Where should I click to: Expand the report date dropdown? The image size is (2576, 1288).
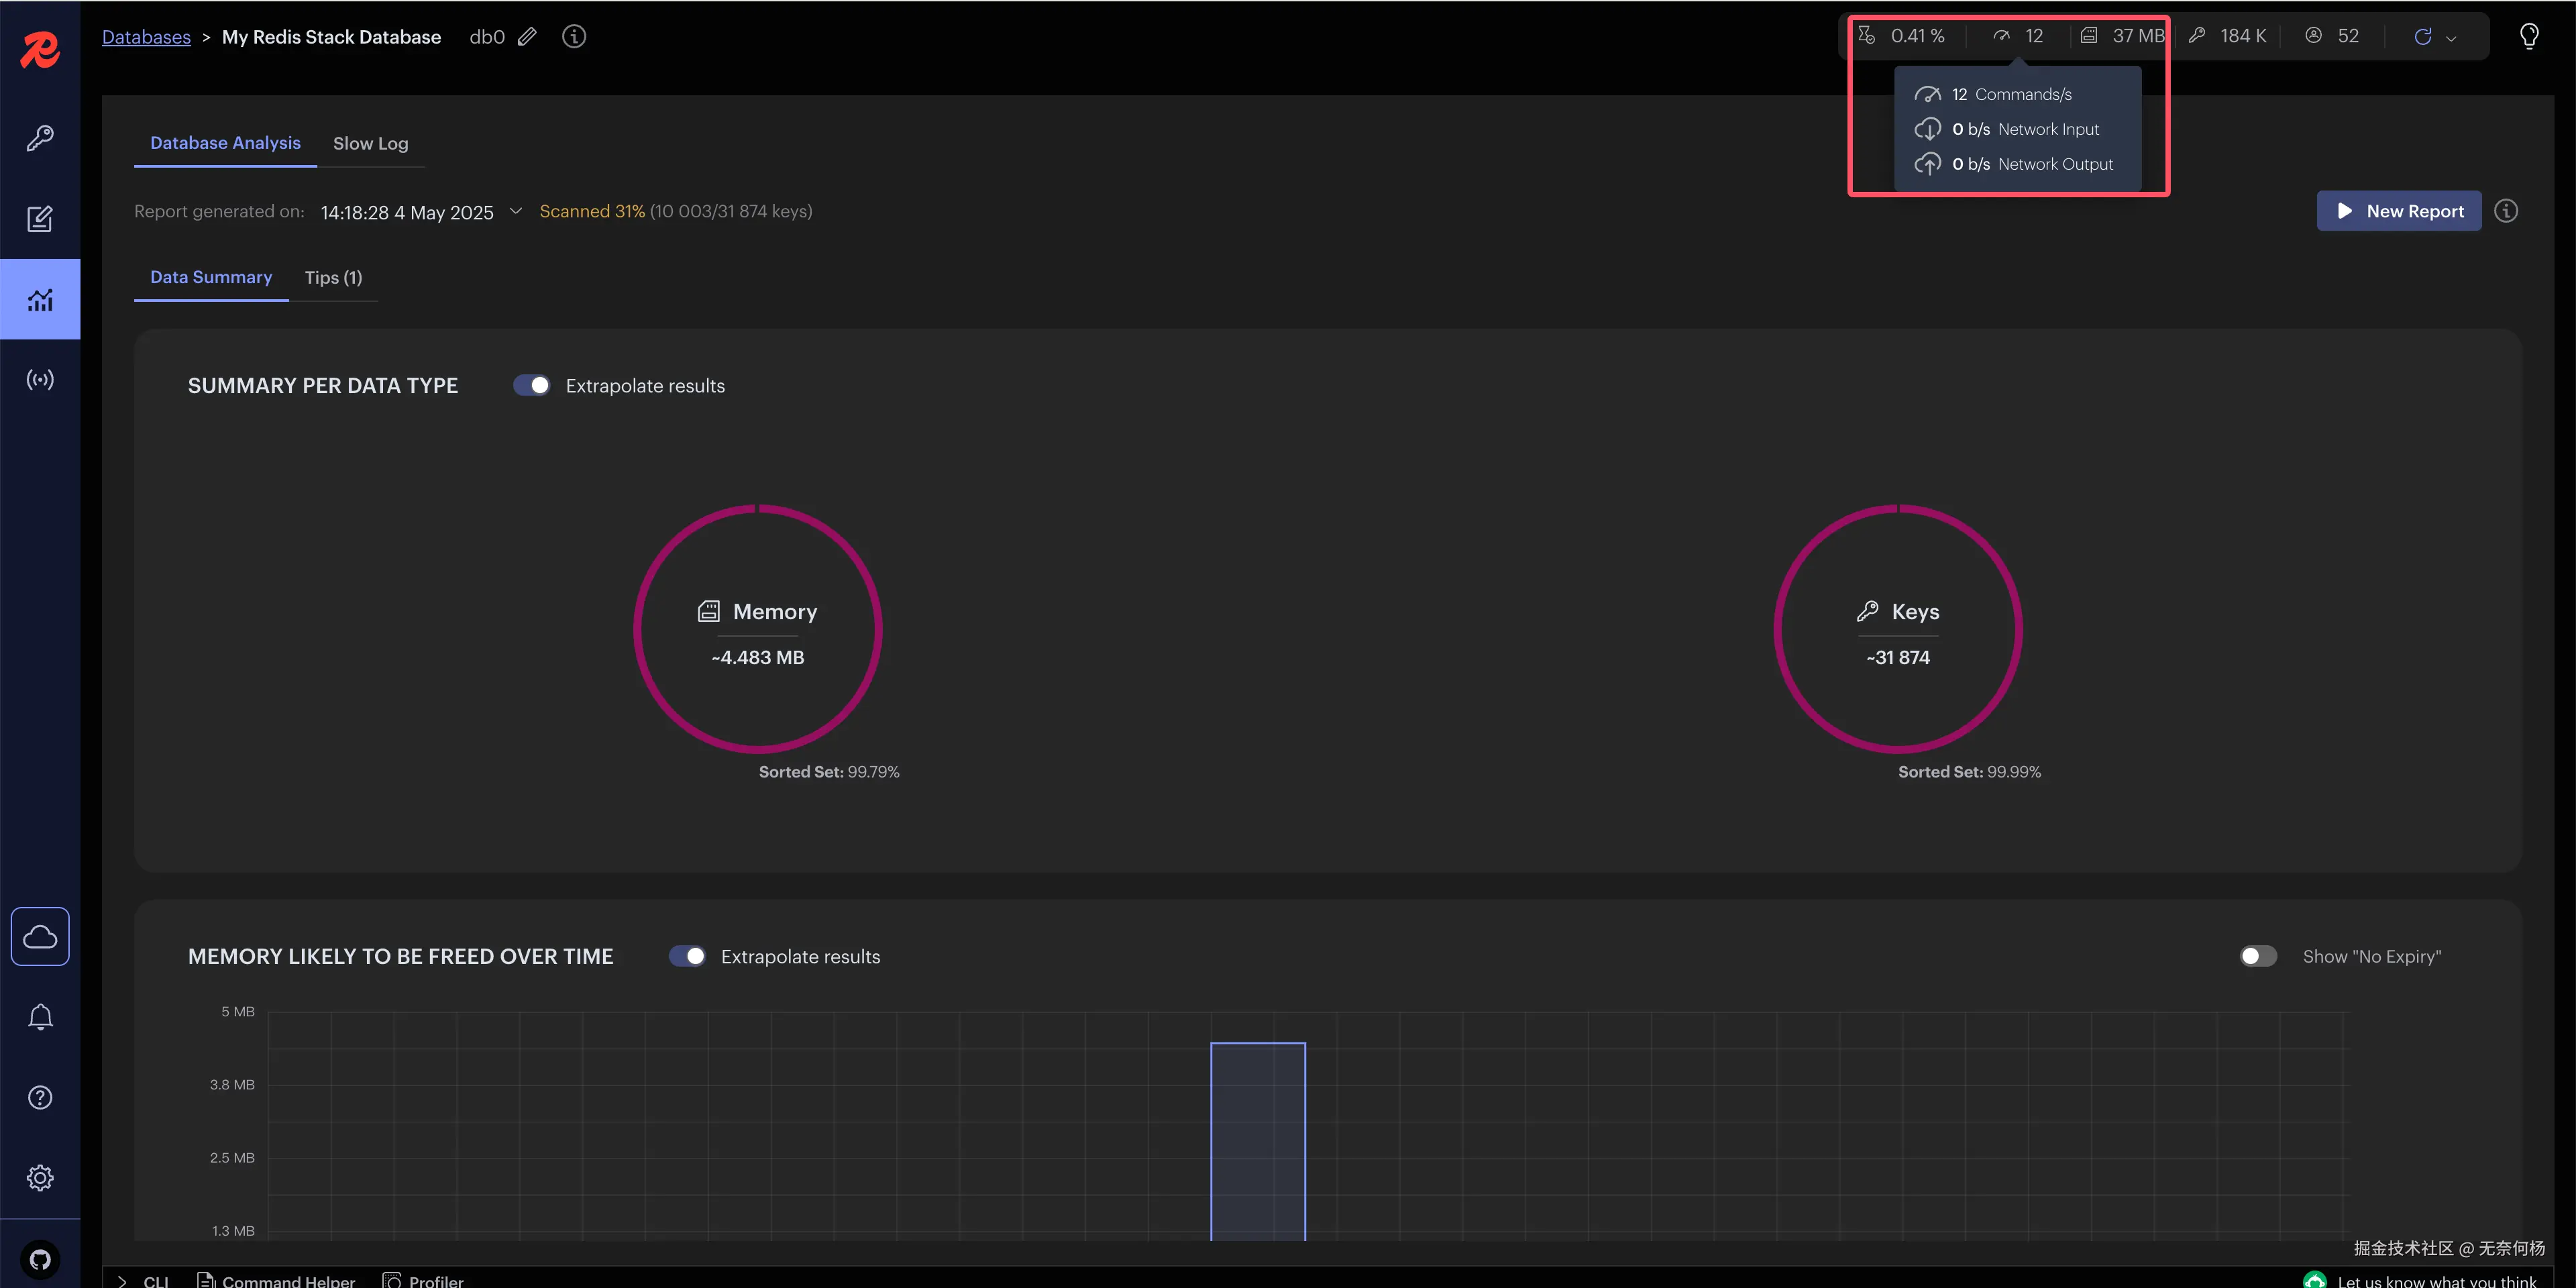(x=516, y=211)
